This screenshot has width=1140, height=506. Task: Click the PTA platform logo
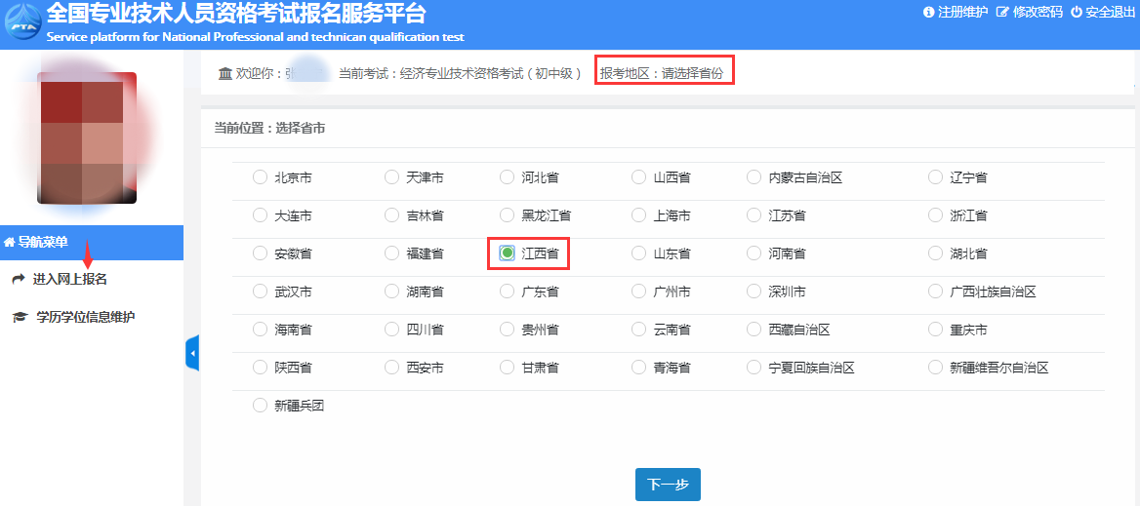pyautogui.click(x=21, y=24)
